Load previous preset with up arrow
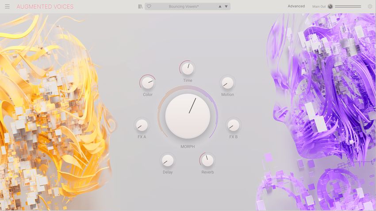This screenshot has width=376, height=211. coord(220,7)
